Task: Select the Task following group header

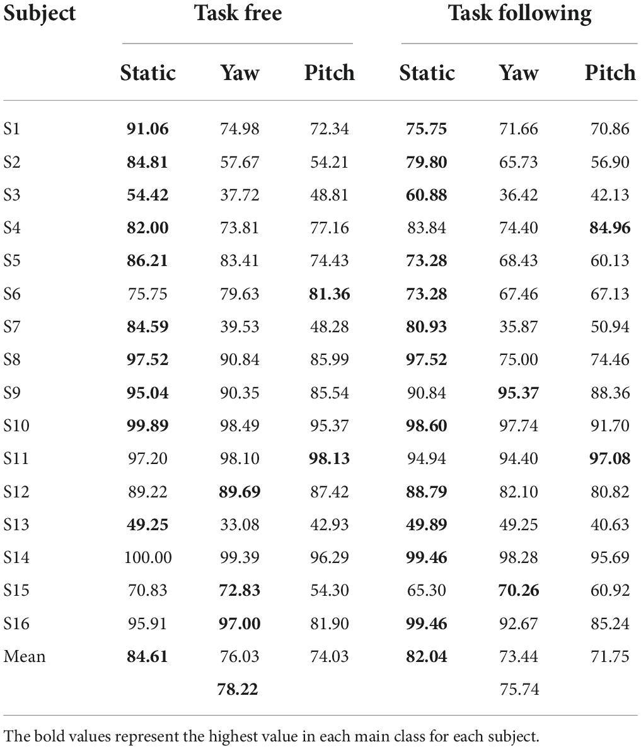Action: click(520, 13)
